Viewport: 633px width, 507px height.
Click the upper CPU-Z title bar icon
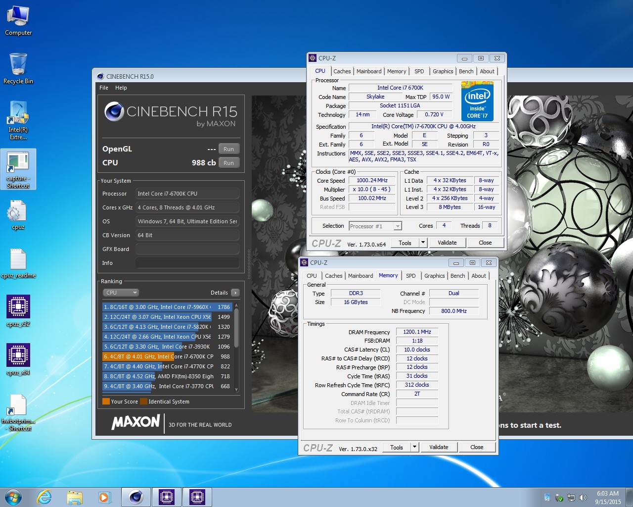(x=313, y=58)
